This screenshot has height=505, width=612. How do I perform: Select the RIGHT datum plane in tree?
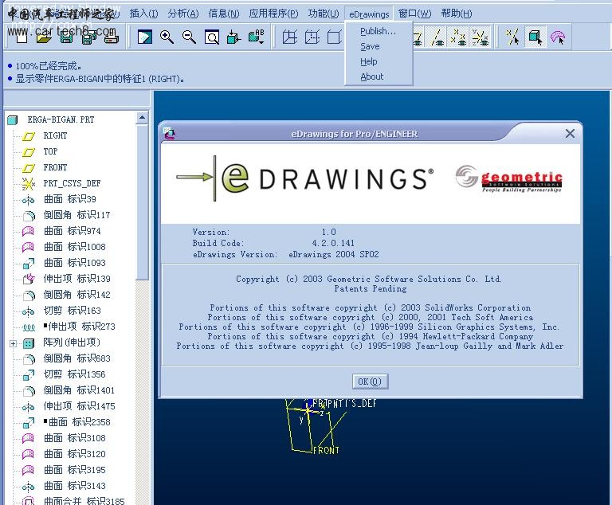(x=55, y=135)
